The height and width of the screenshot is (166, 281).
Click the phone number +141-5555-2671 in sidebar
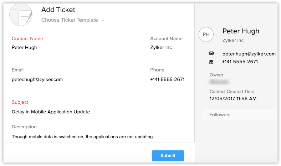click(x=240, y=62)
